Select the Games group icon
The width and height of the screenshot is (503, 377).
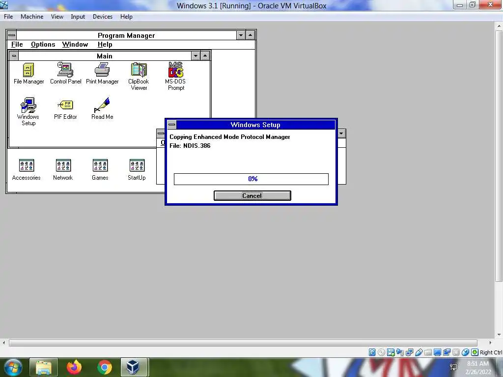click(100, 170)
